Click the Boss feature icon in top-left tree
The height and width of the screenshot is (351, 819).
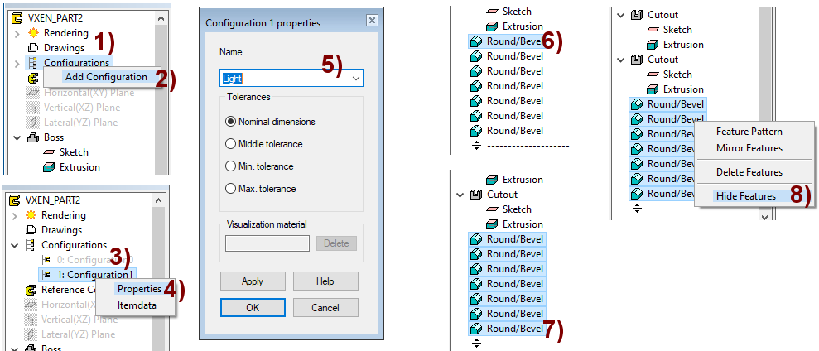click(33, 137)
